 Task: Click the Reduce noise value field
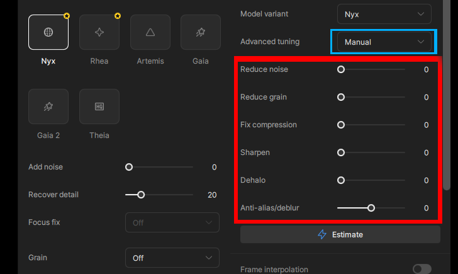427,69
